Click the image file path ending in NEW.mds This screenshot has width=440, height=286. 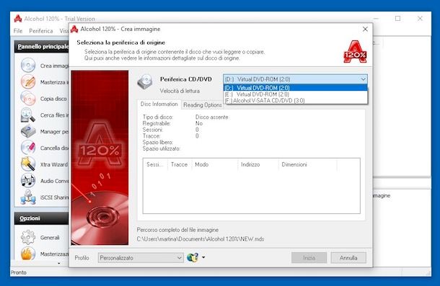click(x=201, y=239)
